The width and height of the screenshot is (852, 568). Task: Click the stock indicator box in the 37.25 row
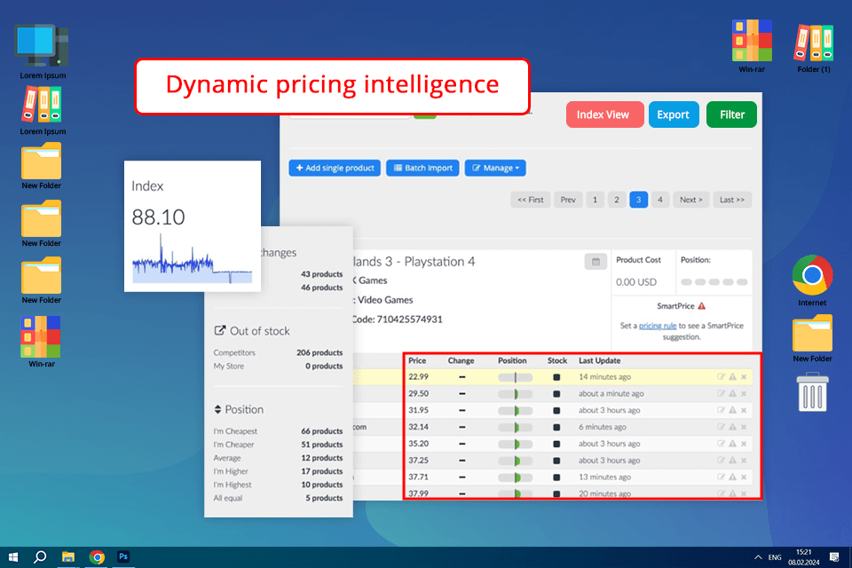tap(556, 461)
